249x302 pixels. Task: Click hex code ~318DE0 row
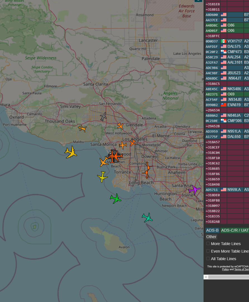point(213,195)
